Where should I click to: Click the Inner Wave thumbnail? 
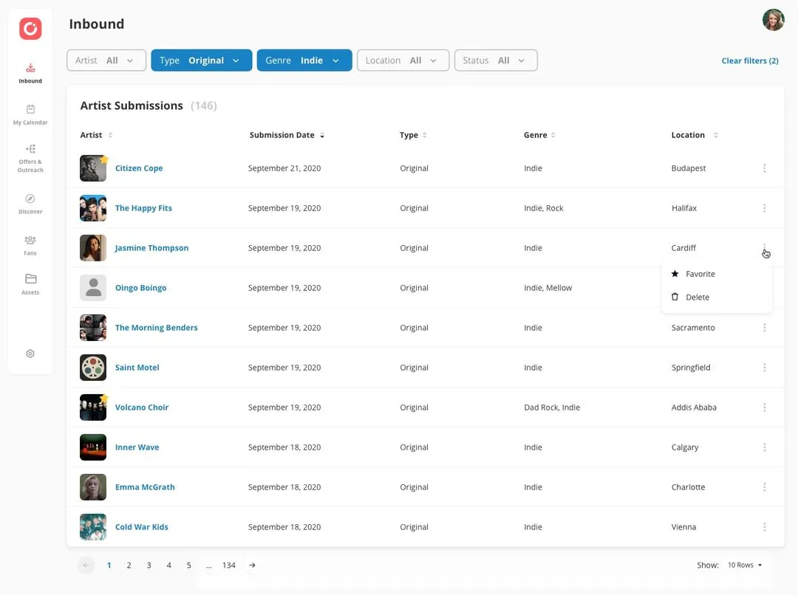pyautogui.click(x=93, y=447)
